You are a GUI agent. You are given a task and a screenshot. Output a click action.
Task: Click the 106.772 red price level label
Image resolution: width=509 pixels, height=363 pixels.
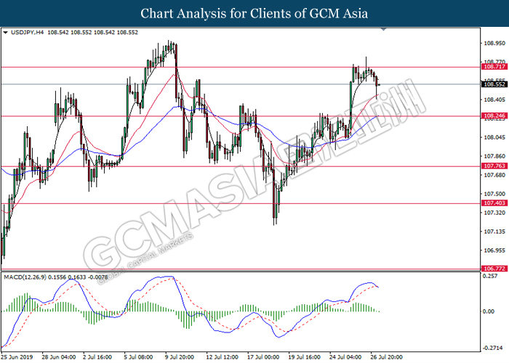pos(494,269)
